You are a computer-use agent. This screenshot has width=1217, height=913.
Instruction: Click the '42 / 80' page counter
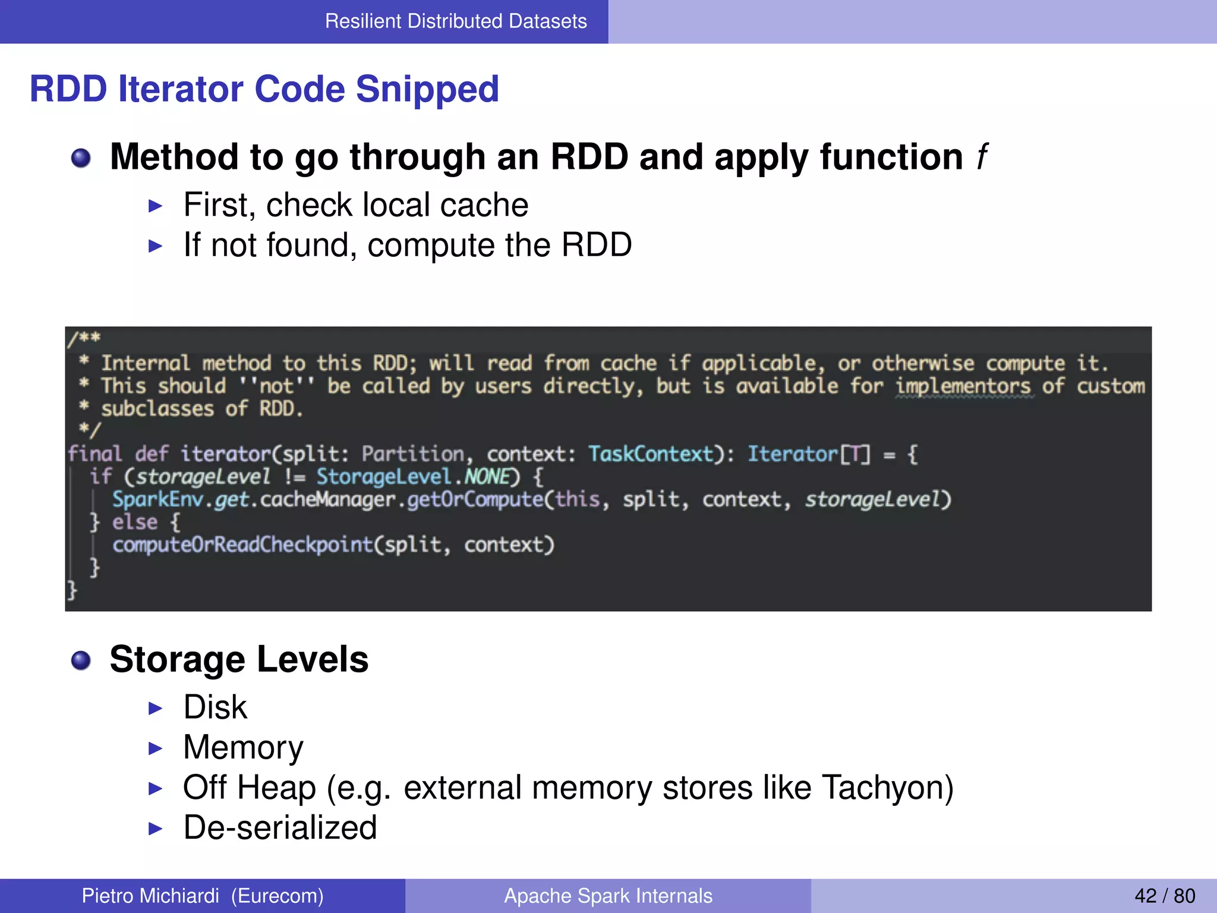click(1165, 896)
